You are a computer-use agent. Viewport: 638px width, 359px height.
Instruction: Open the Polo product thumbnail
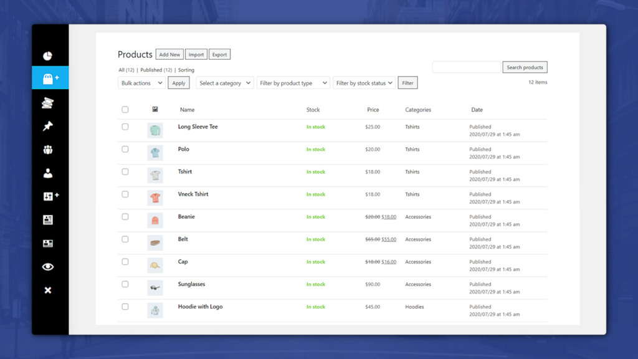[155, 153]
